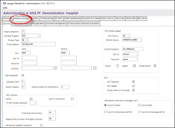Open the SQL Scripts tab
The height and width of the screenshot is (128, 175).
[x=120, y=18]
